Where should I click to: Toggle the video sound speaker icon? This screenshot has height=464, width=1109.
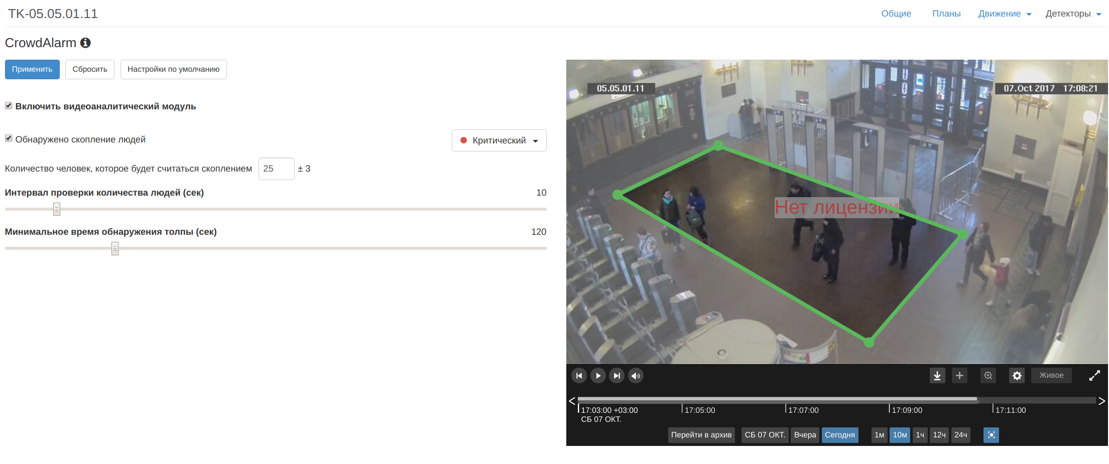click(636, 376)
